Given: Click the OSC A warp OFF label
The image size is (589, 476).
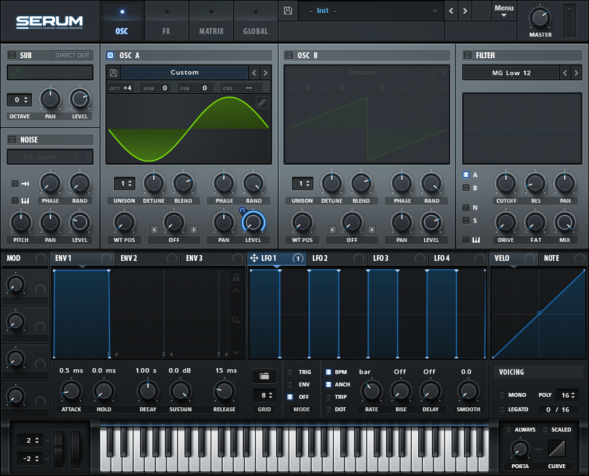Looking at the screenshot, I should pyautogui.click(x=174, y=240).
